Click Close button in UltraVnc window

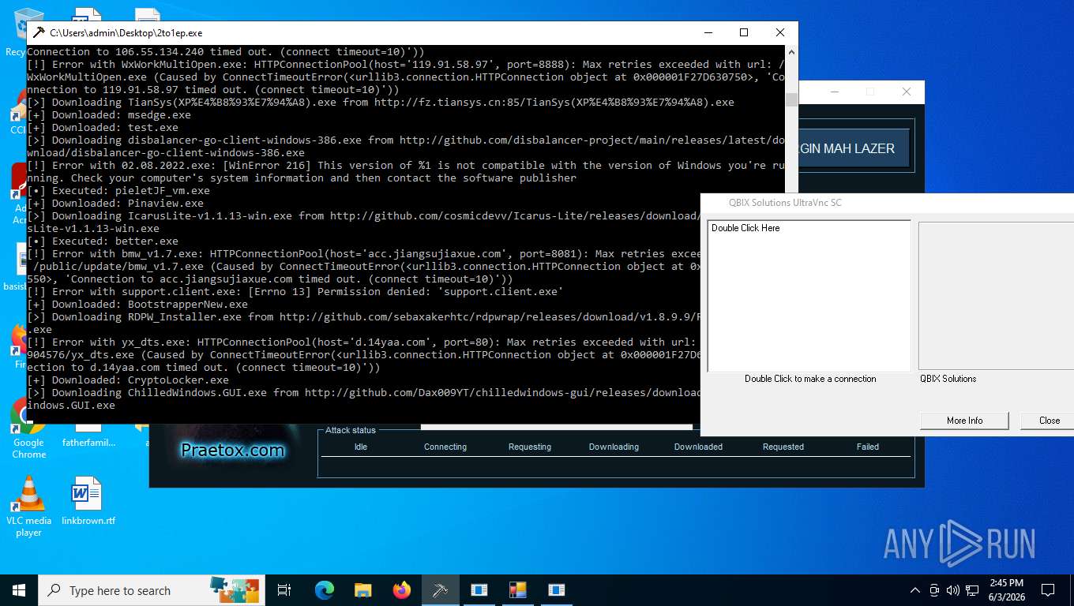tap(1049, 421)
